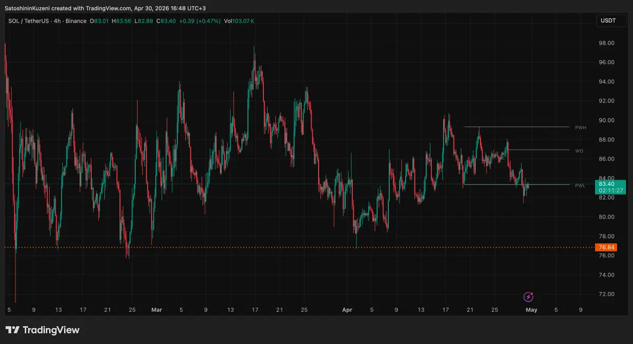
Task: Open the USDT currency selector
Action: 608,21
